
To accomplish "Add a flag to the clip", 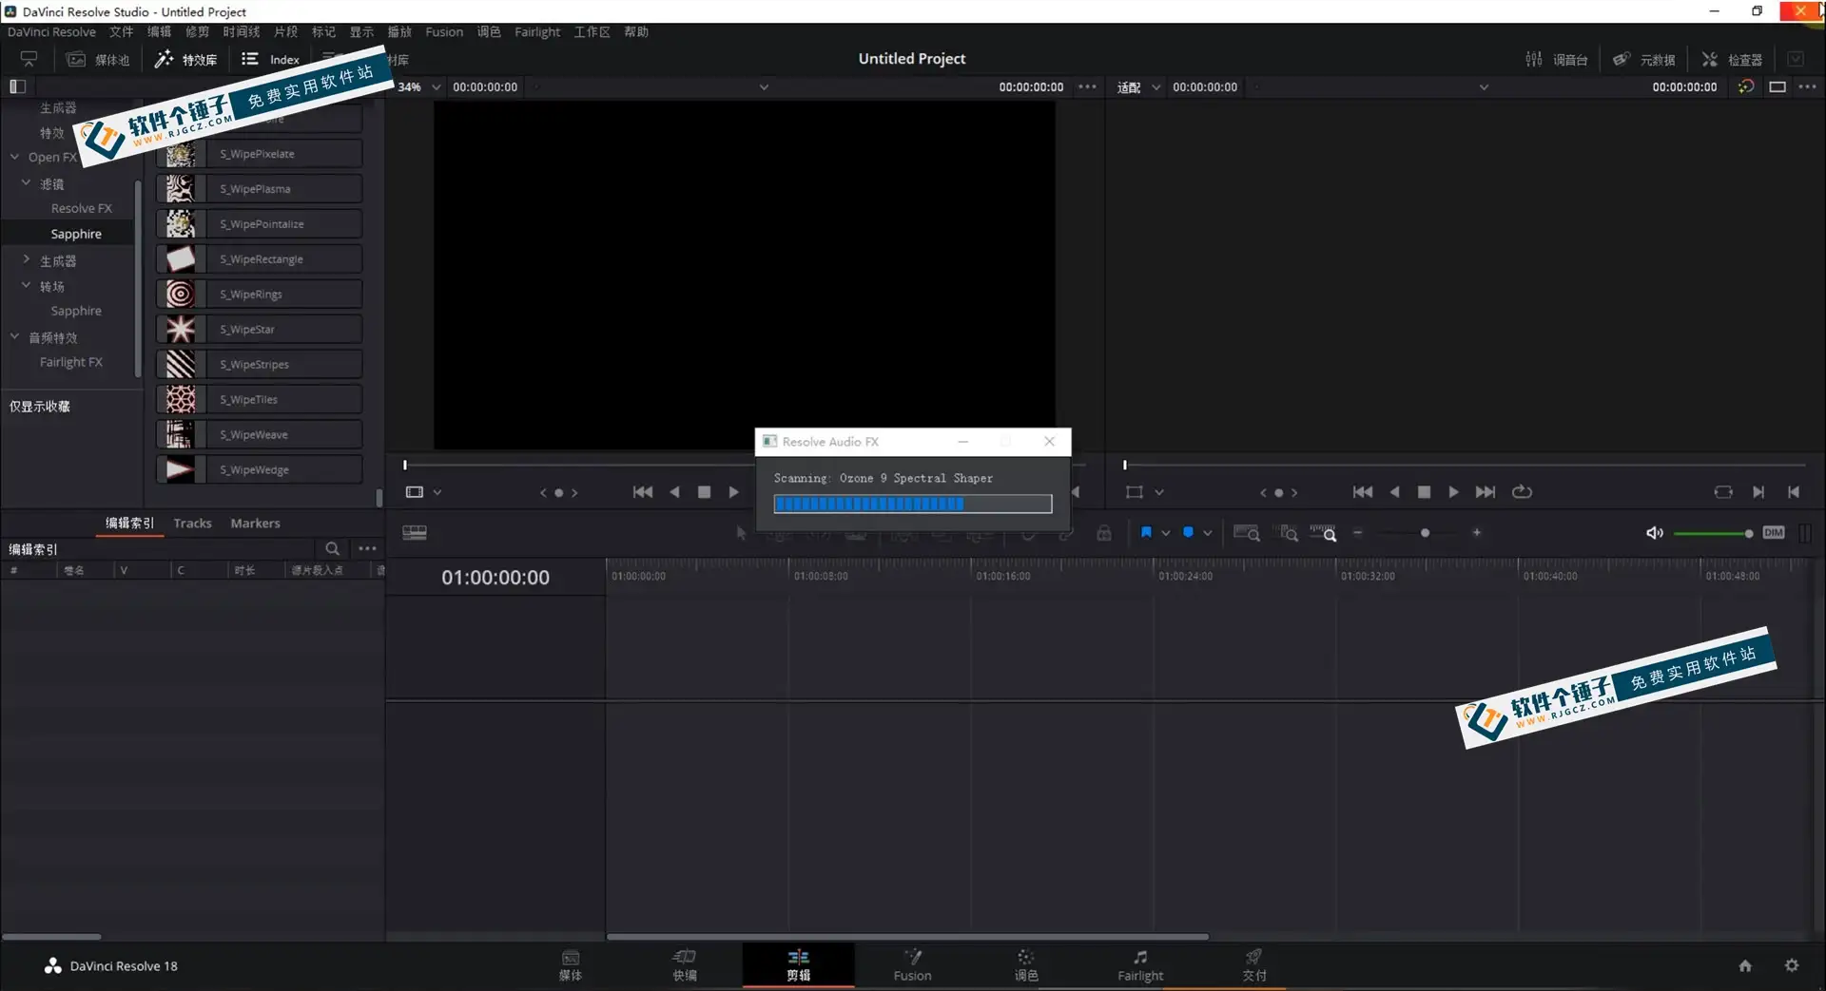I will [x=1146, y=532].
